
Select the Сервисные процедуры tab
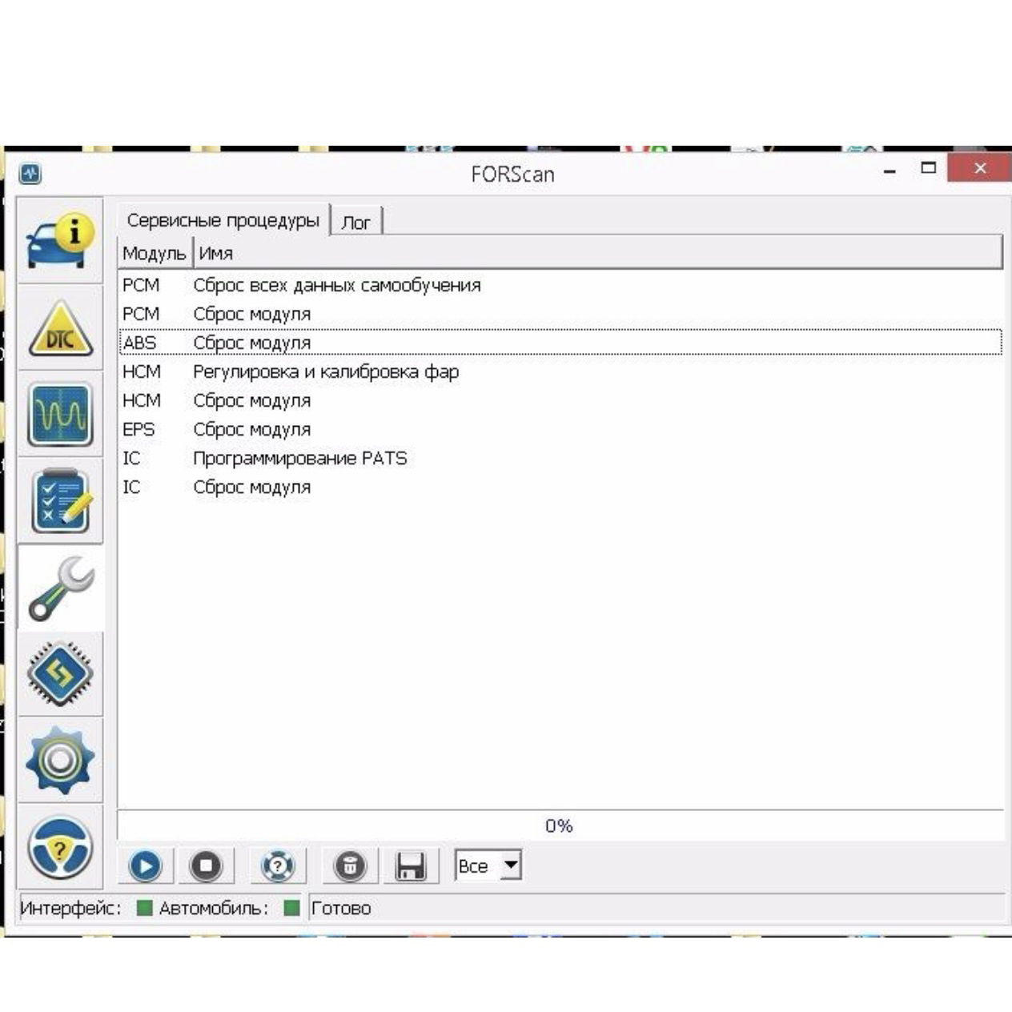click(x=223, y=219)
